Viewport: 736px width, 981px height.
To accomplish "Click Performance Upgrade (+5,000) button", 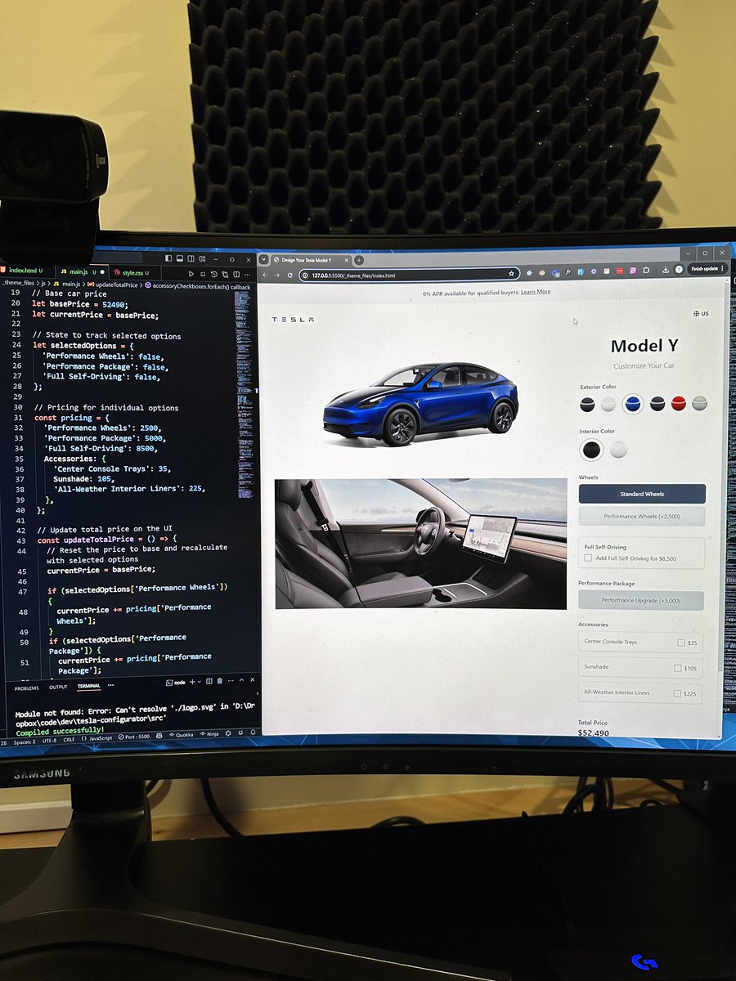I will coord(642,600).
